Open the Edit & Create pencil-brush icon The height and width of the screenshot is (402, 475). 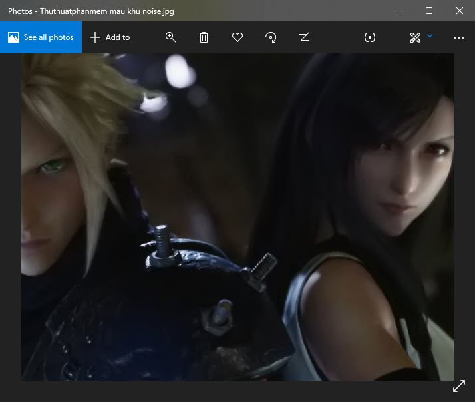[415, 37]
